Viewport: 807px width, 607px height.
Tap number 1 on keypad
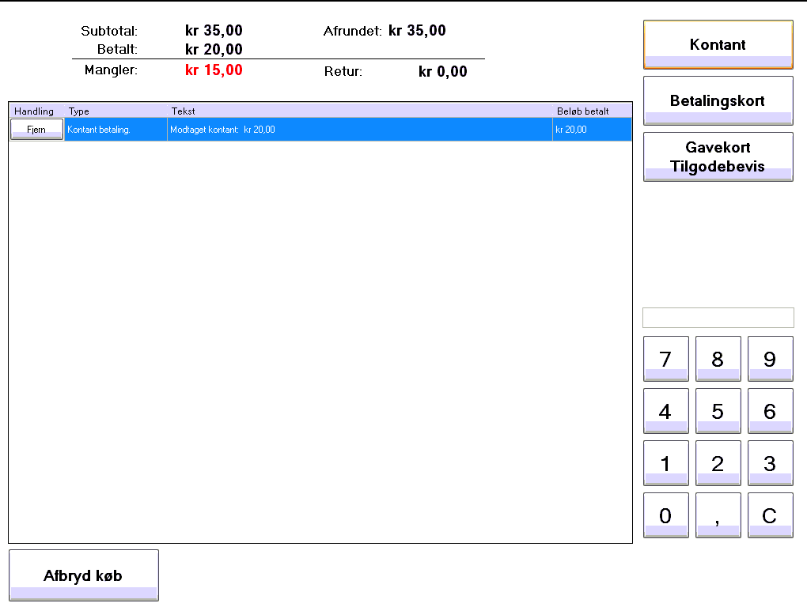click(x=665, y=463)
